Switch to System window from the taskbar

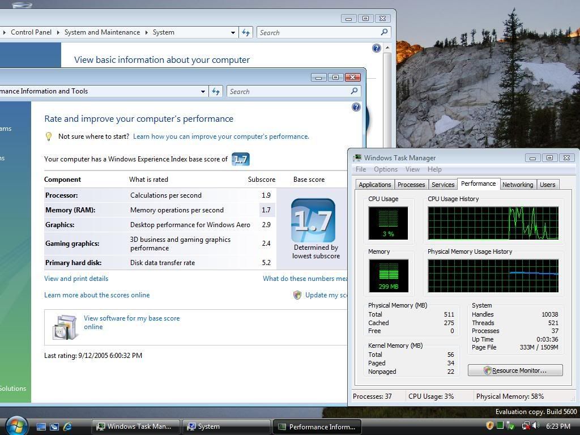click(x=227, y=427)
